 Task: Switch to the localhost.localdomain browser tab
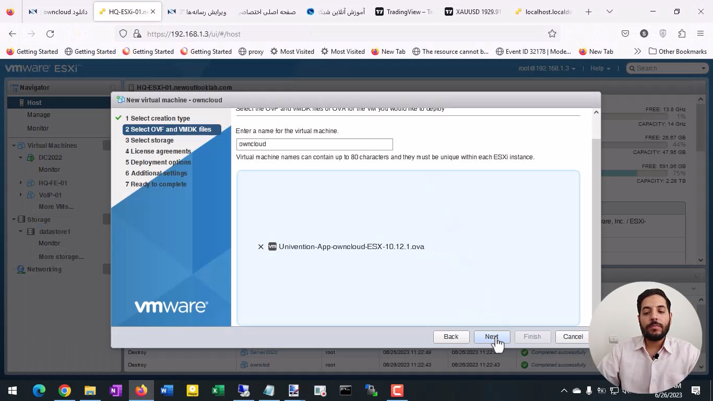click(x=542, y=11)
